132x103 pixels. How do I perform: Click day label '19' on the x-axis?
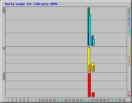coord(77,100)
